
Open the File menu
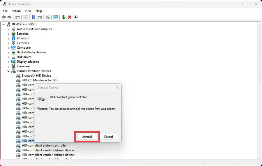click(5, 11)
